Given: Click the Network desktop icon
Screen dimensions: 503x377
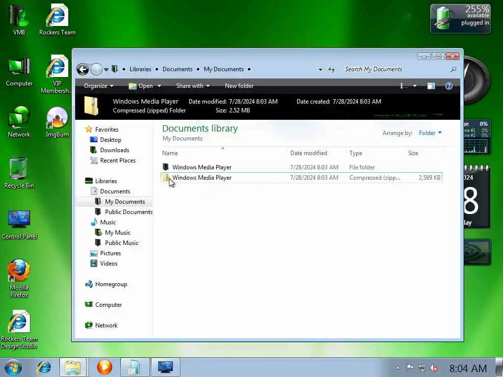Looking at the screenshot, I should tap(19, 122).
